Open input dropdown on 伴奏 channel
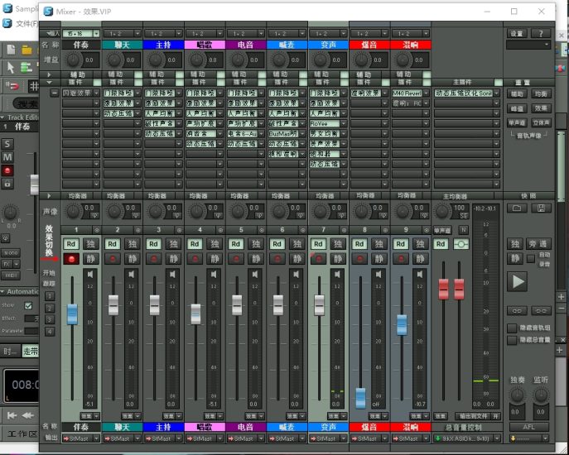569x455 pixels. coord(96,34)
